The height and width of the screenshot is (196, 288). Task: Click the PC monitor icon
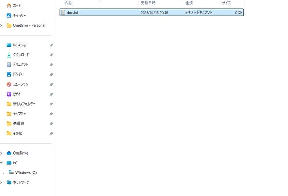point(9,163)
